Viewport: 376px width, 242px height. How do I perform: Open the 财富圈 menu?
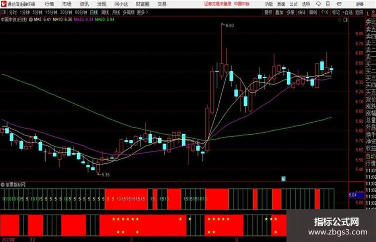click(142, 4)
